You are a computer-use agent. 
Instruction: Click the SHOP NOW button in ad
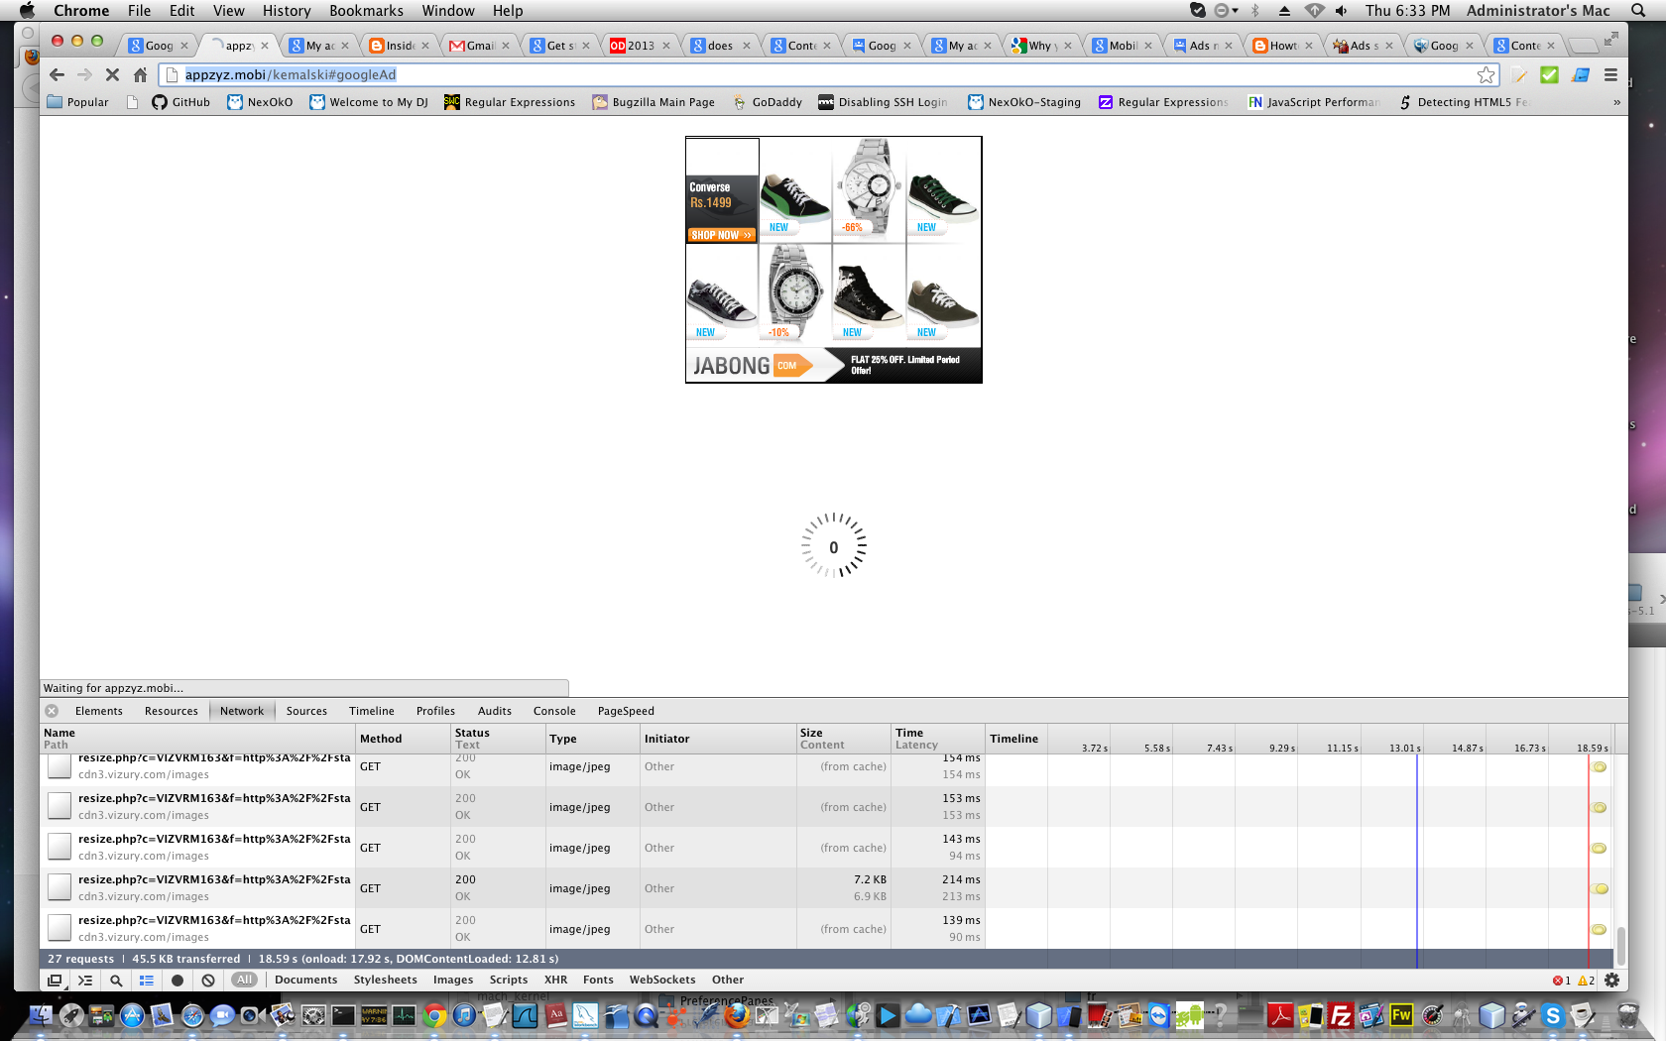pyautogui.click(x=721, y=235)
